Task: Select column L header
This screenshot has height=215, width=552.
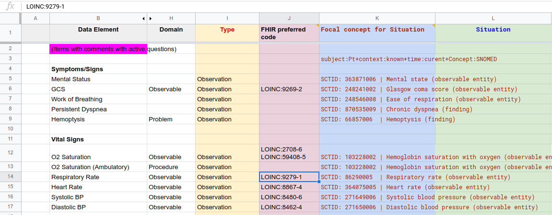Action: (x=493, y=18)
